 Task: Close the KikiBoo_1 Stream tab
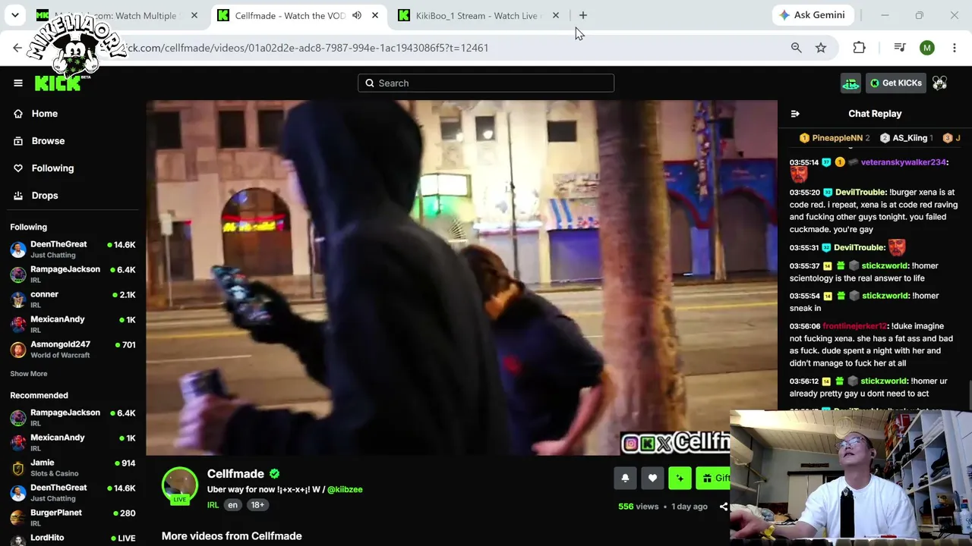coord(555,15)
